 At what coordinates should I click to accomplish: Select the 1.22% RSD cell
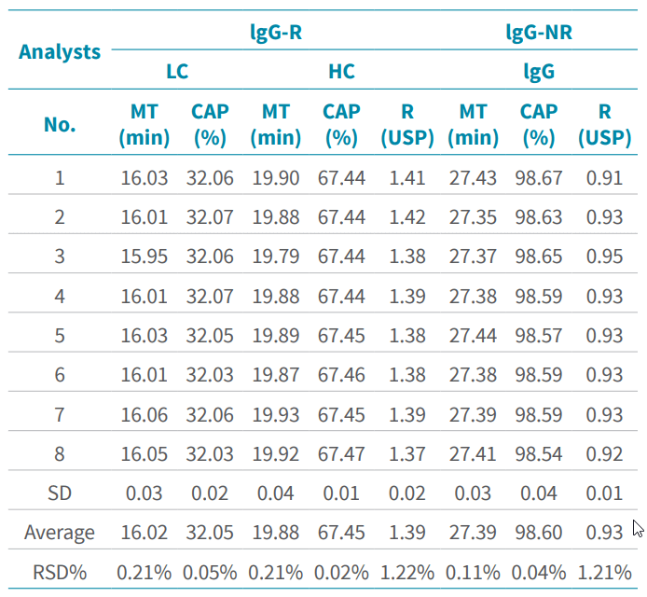click(x=407, y=572)
